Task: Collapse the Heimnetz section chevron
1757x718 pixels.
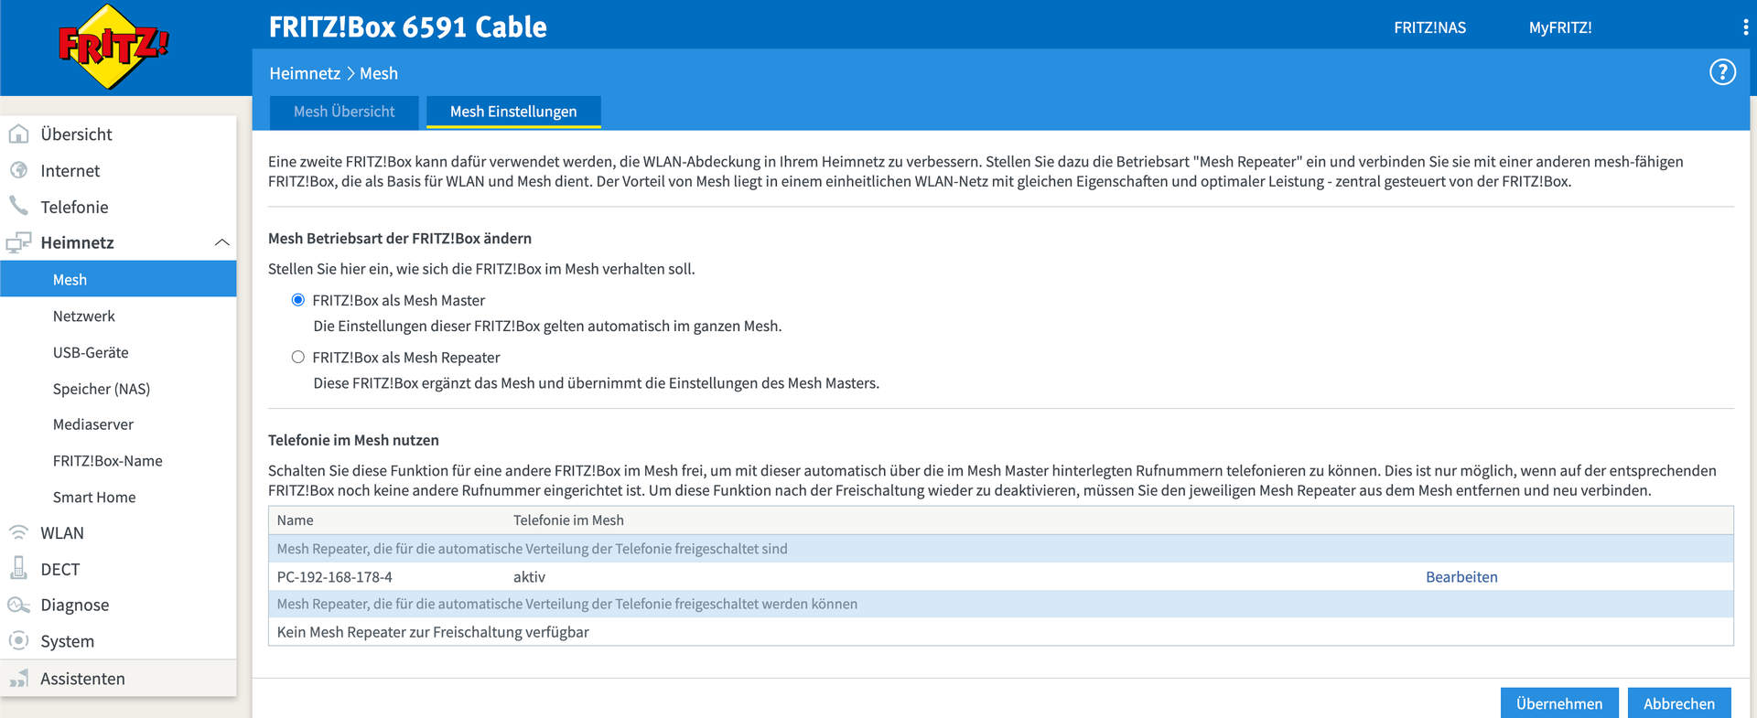Action: pyautogui.click(x=221, y=242)
